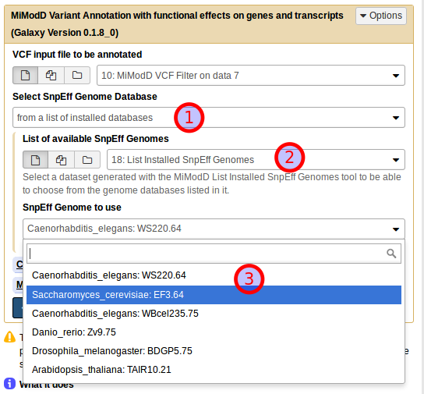The height and width of the screenshot is (394, 424).
Task: Choose Arabidopsis_thaliana: TAIR10.21 option
Action: point(214,370)
